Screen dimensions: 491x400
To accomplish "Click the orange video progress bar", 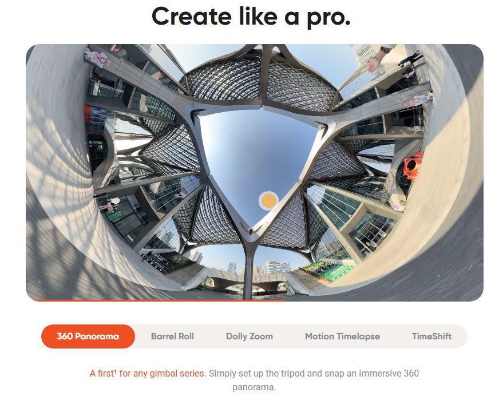I will pyautogui.click(x=160, y=300).
